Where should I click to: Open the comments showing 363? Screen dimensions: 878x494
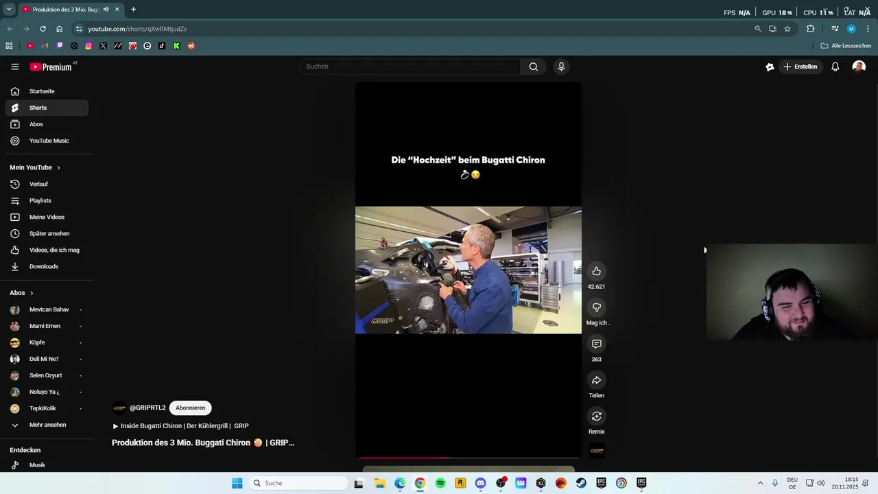(596, 344)
